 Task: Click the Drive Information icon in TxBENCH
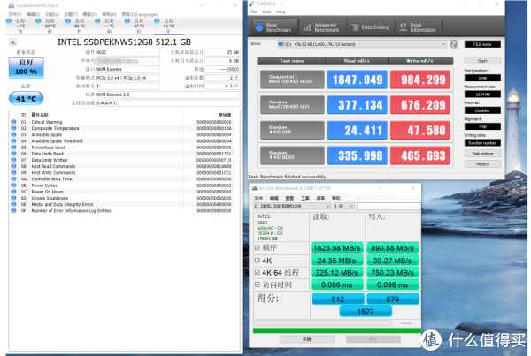[403, 27]
